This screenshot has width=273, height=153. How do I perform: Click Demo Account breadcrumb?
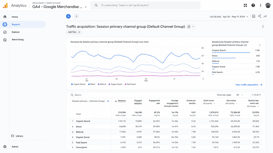point(53,3)
